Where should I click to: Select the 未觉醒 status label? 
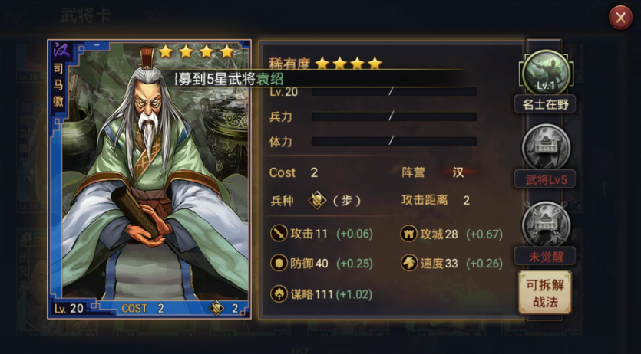[545, 257]
